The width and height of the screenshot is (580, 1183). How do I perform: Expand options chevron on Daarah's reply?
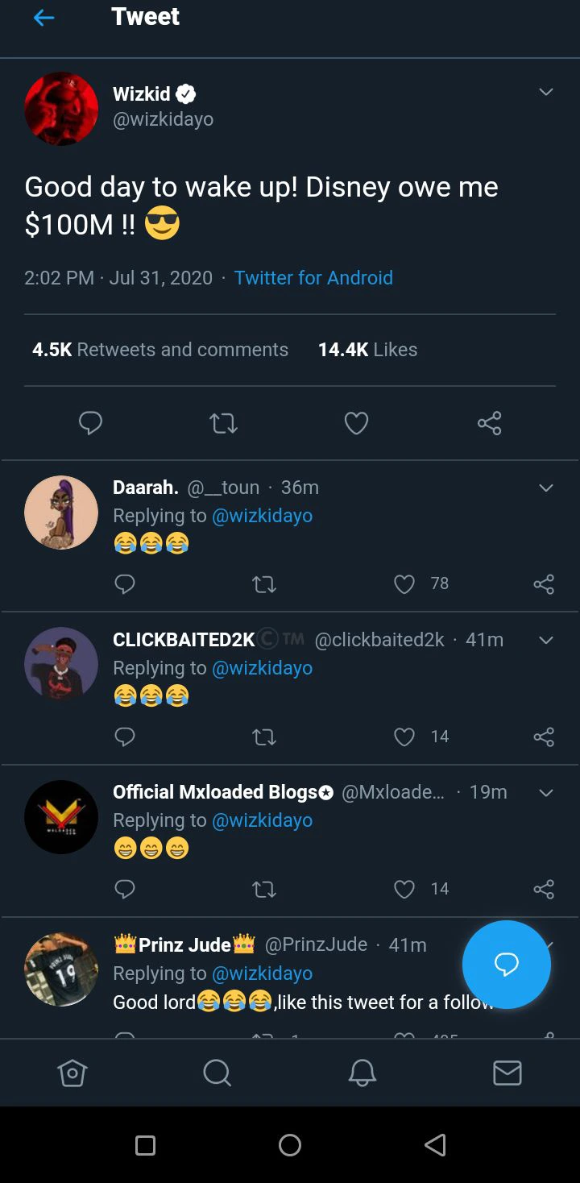click(546, 488)
